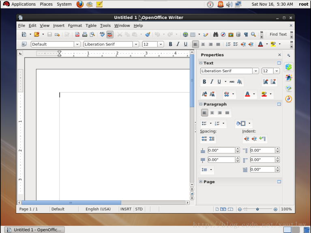The image size is (311, 233).
Task: Click English (USA) language in status bar
Action: 98,209
